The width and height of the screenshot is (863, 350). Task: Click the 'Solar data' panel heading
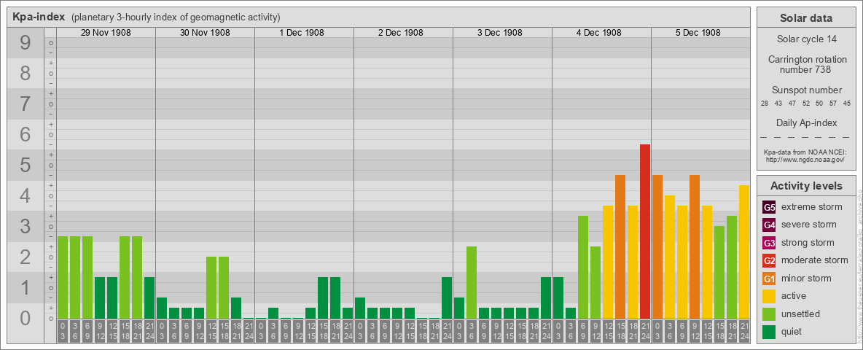[x=806, y=18]
